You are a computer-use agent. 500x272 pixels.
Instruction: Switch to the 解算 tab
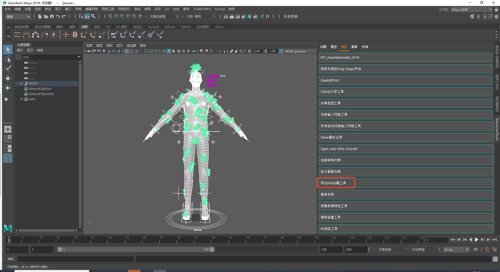point(354,47)
